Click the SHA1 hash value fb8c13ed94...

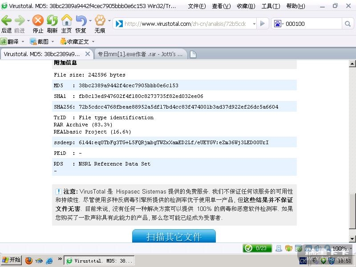tap(141, 96)
